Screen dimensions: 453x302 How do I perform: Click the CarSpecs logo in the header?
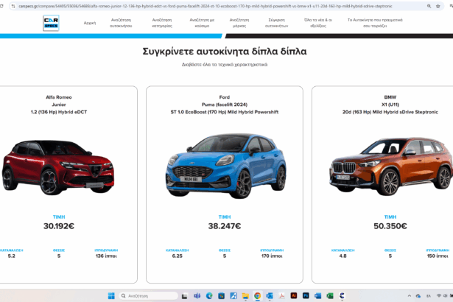[x=51, y=23]
